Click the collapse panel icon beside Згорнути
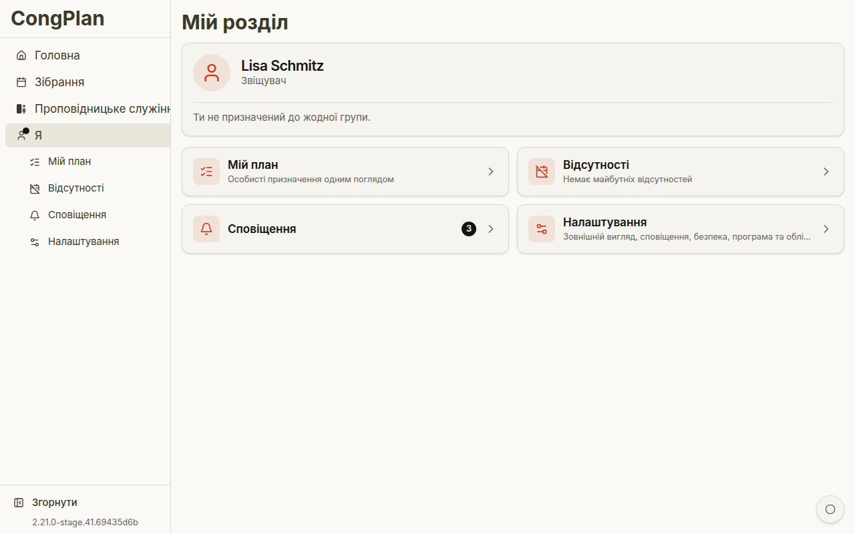This screenshot has height=534, width=855. pos(19,503)
